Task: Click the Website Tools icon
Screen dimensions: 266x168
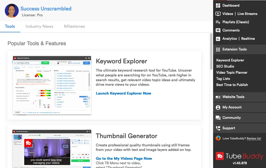Action: coord(218,97)
